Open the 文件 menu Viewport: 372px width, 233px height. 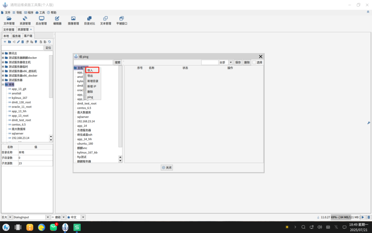coord(6,12)
